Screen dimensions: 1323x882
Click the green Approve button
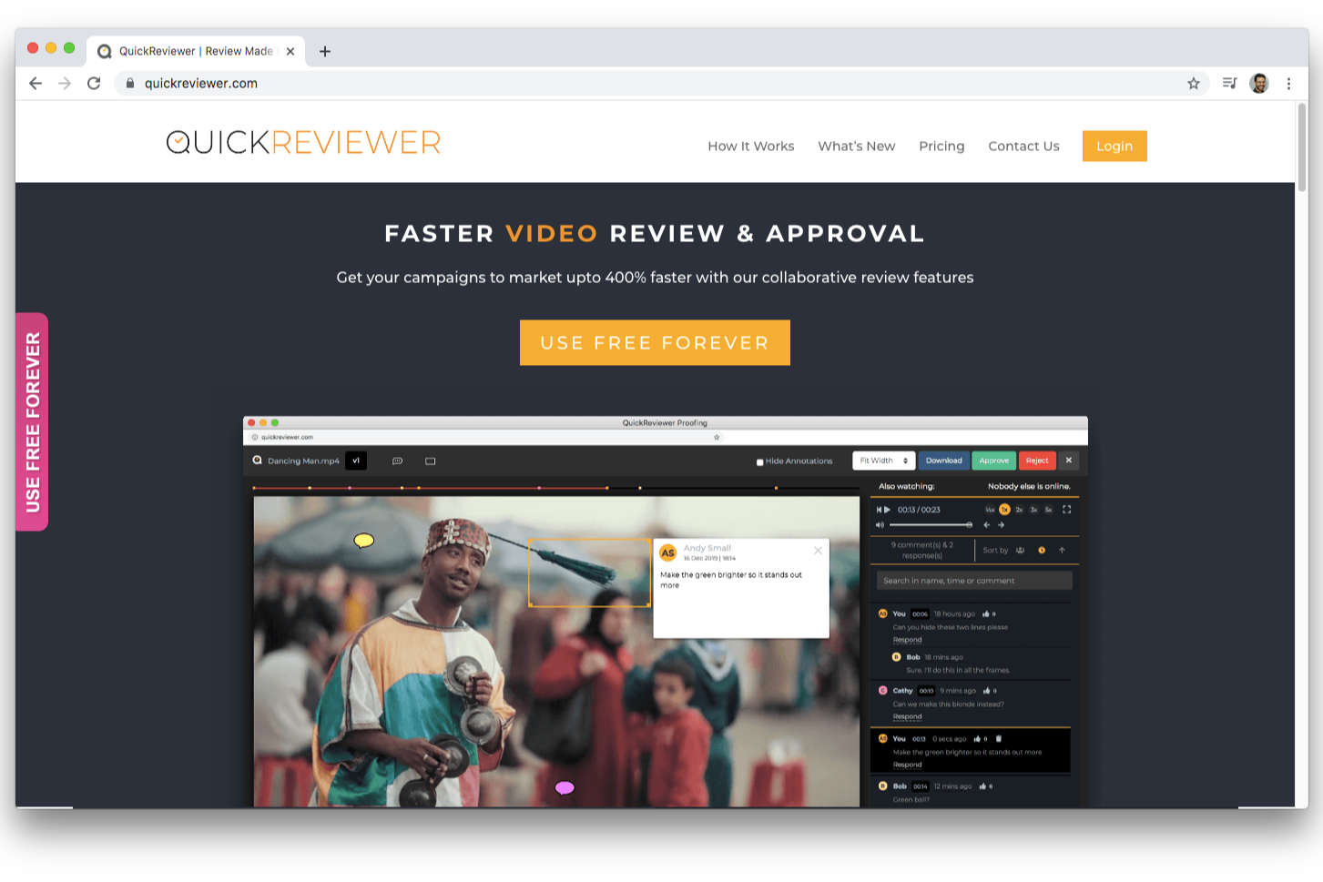click(994, 461)
